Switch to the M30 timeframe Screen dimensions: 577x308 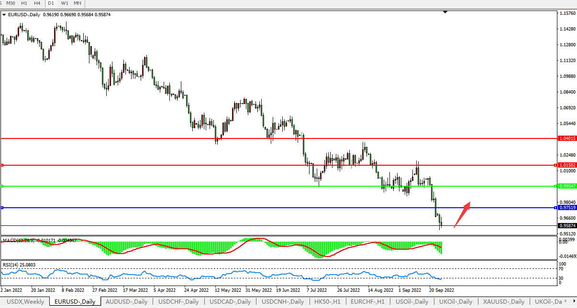(11, 3)
